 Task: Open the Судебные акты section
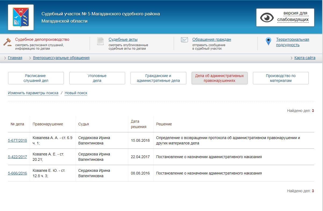coord(123,39)
